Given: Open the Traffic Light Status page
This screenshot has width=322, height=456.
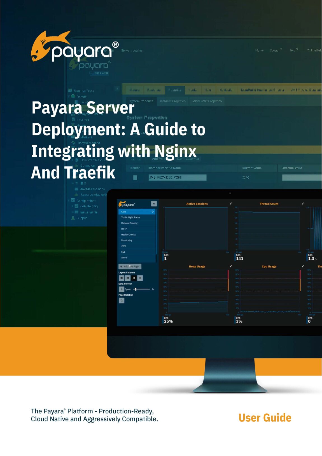Looking at the screenshot, I should 137,217.
